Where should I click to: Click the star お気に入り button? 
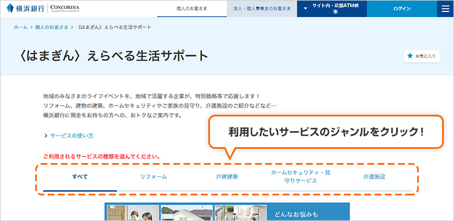click(422, 56)
